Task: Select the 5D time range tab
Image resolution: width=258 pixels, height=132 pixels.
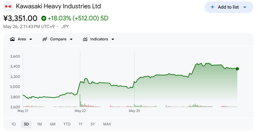Action: (x=26, y=124)
